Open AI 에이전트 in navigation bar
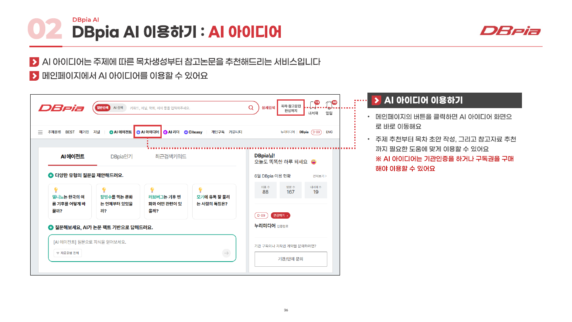 (120, 132)
